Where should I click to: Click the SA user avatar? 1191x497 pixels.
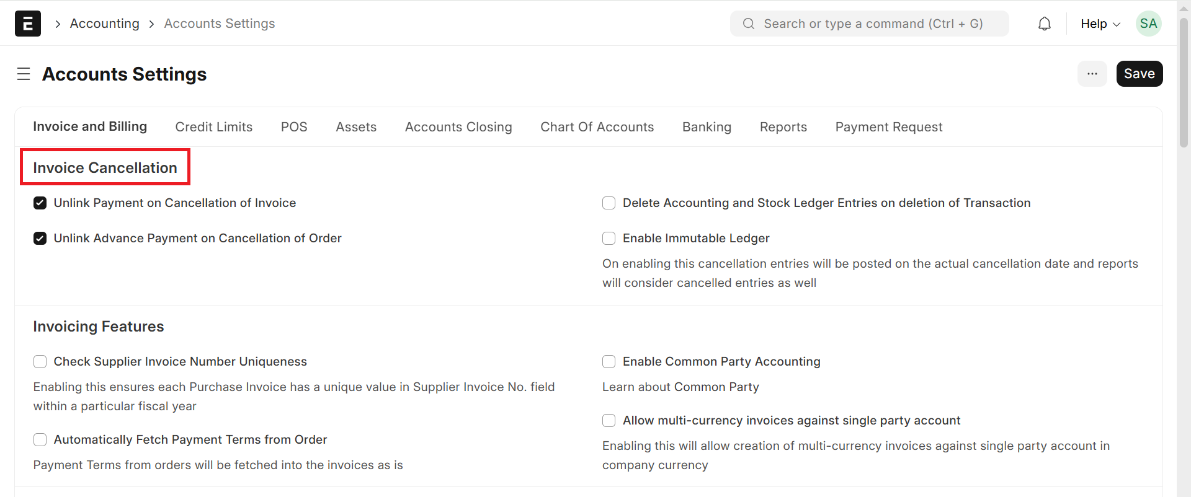[x=1148, y=24]
